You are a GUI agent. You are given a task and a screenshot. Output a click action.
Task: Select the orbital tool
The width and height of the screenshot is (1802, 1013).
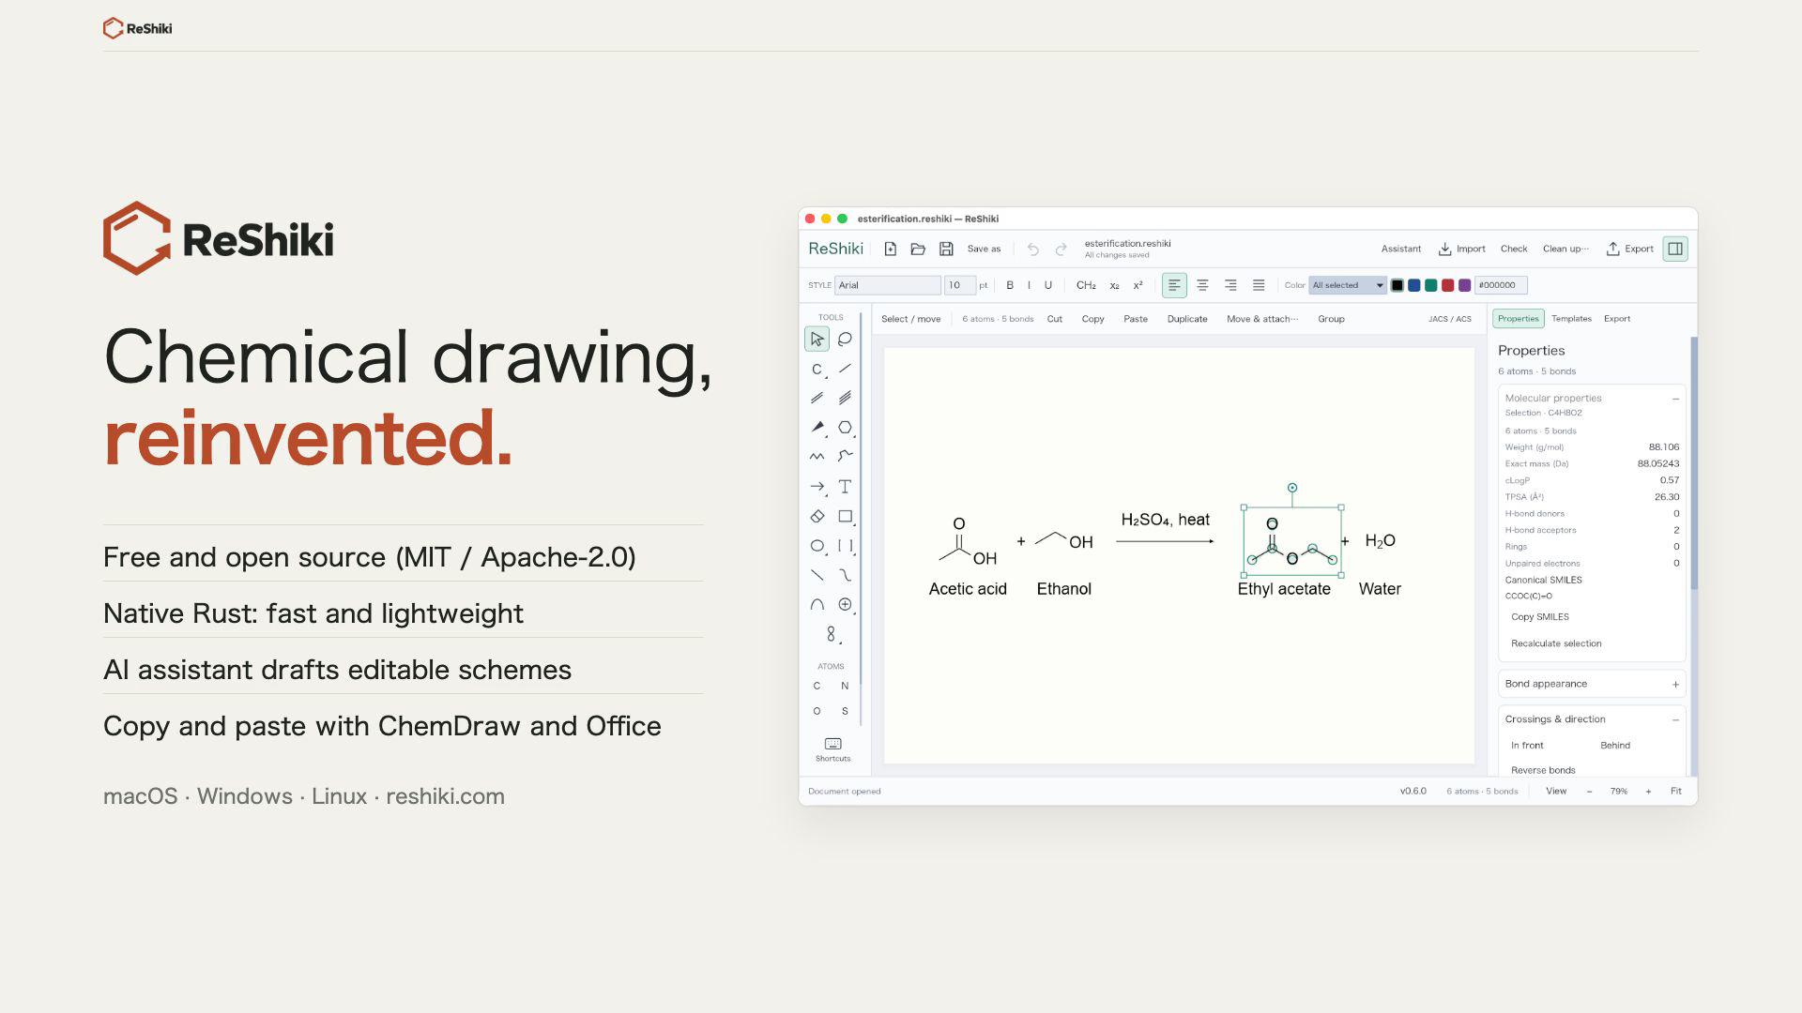831,634
